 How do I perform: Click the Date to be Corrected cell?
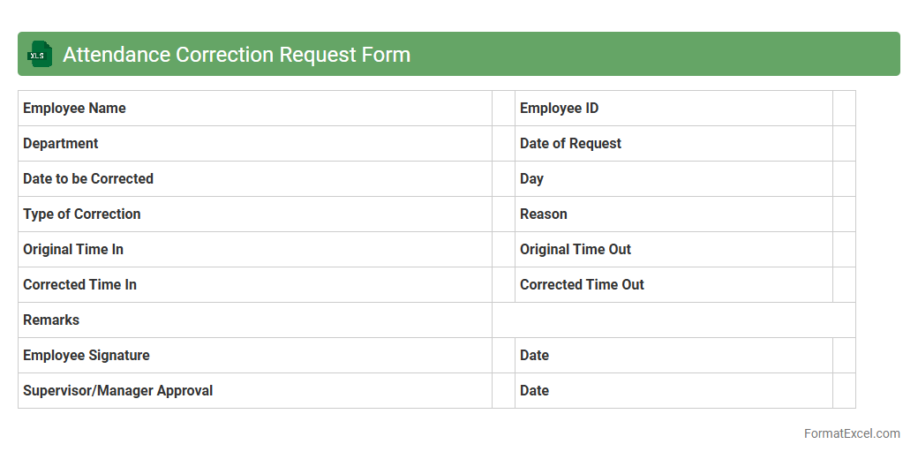pos(254,179)
